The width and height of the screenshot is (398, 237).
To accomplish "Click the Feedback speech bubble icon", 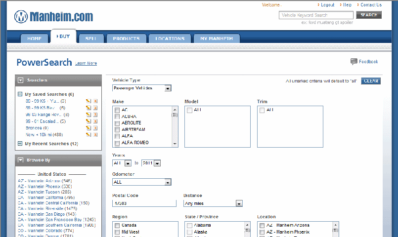I will 354,62.
